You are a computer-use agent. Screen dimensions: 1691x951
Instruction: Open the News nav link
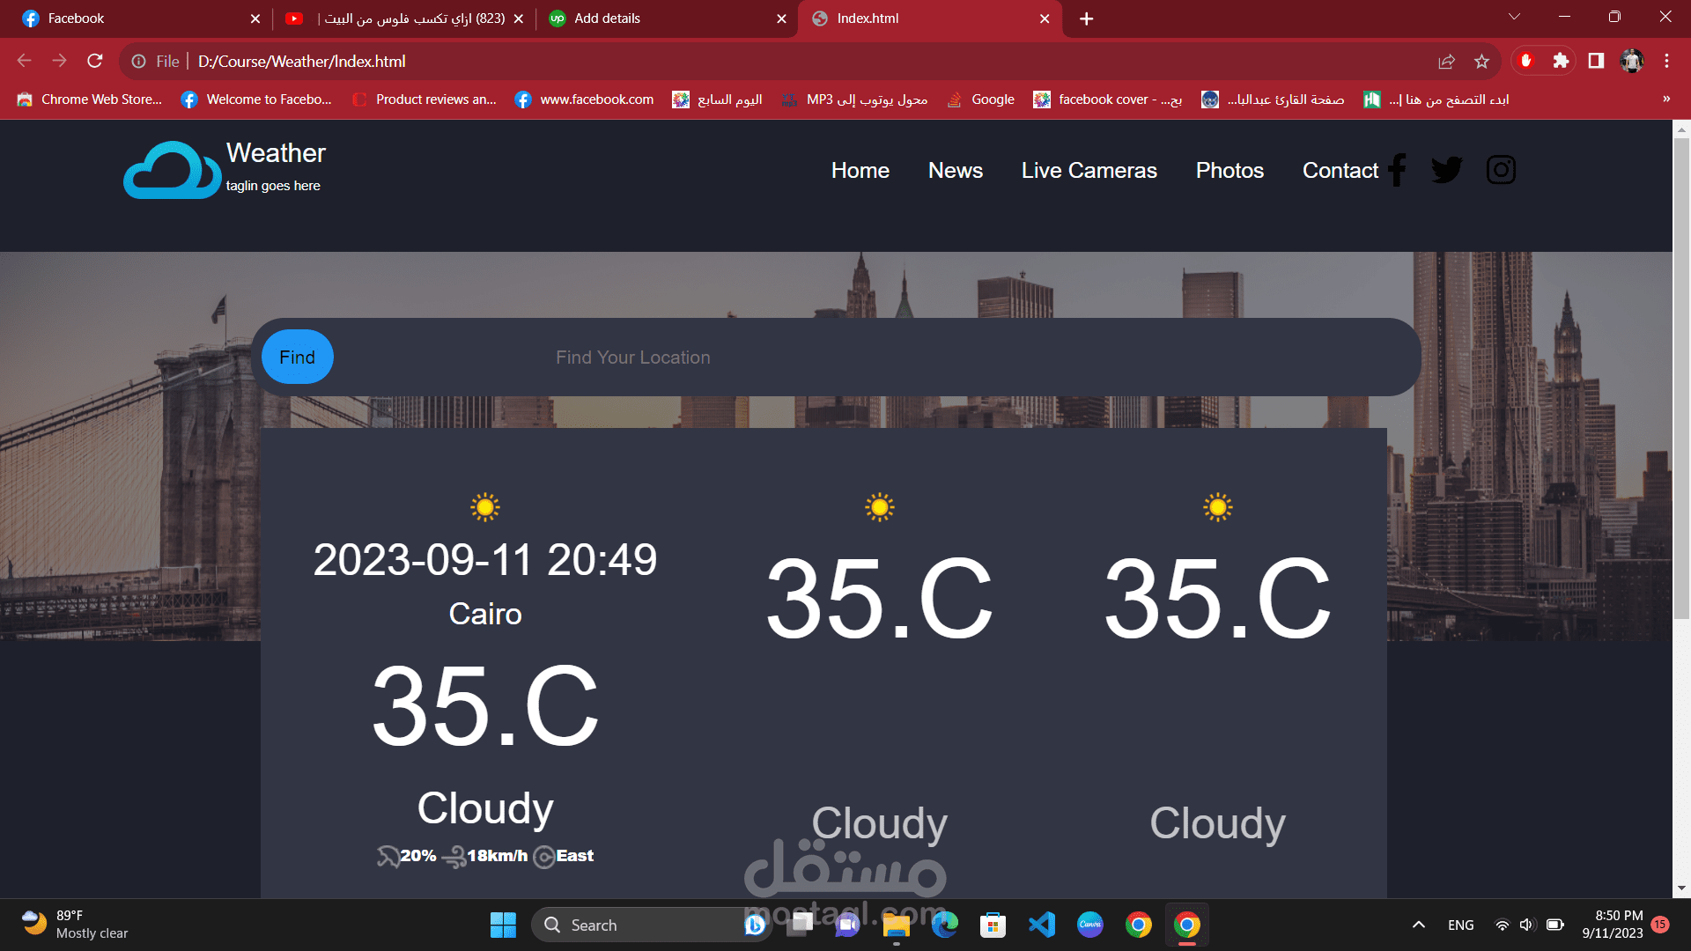(x=956, y=170)
